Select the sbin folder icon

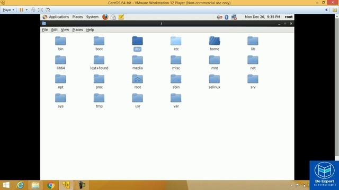point(176,79)
